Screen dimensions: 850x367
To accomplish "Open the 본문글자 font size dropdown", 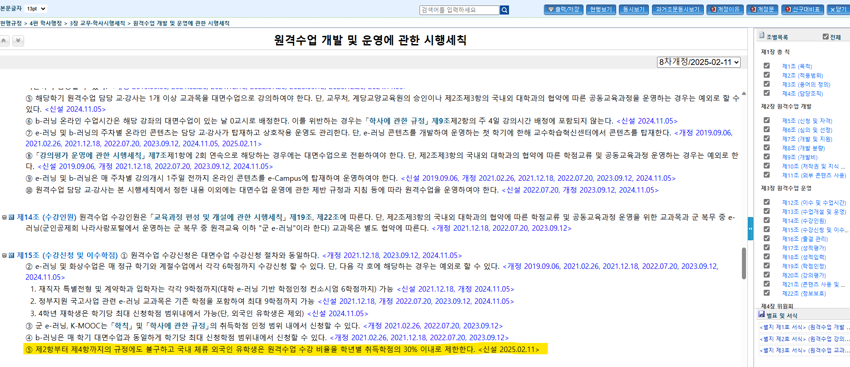I will point(36,9).
